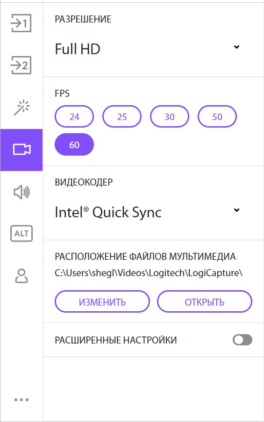
Task: Expand the Разрешение dropdown arrow
Action: click(236, 47)
